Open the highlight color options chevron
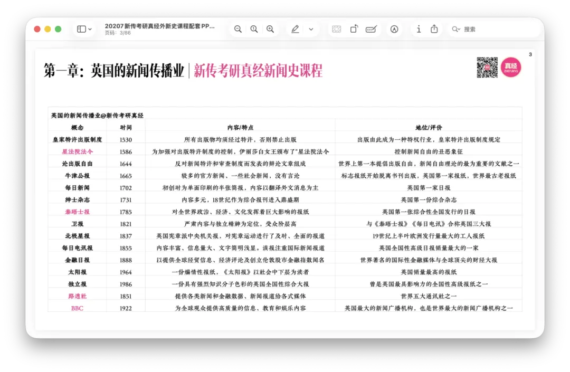Viewport: 570px width, 372px height. coord(311,29)
